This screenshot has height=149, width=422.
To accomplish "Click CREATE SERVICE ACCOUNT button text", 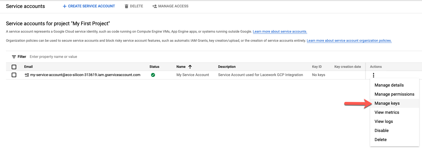I will point(91,6).
